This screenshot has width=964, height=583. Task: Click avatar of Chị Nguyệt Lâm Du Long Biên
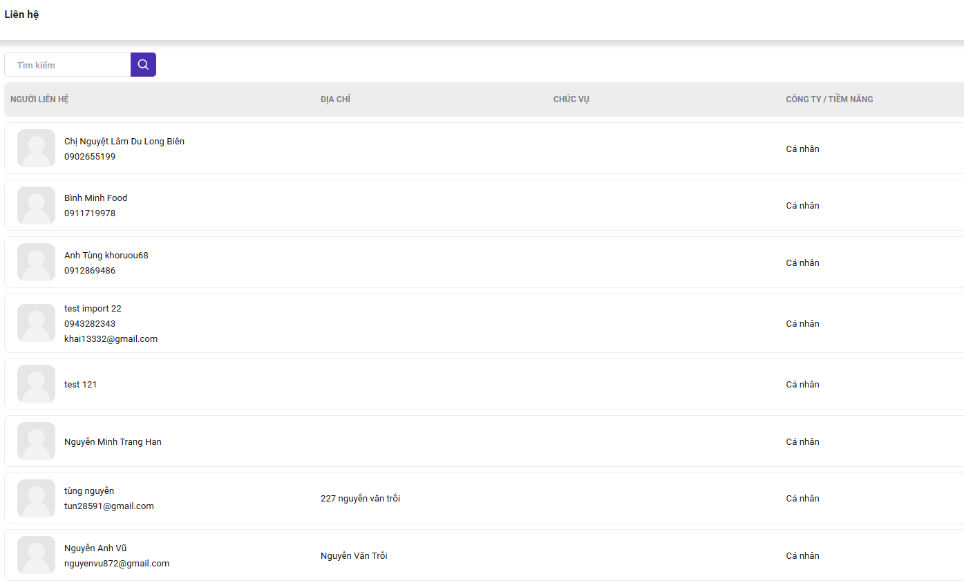(x=36, y=149)
